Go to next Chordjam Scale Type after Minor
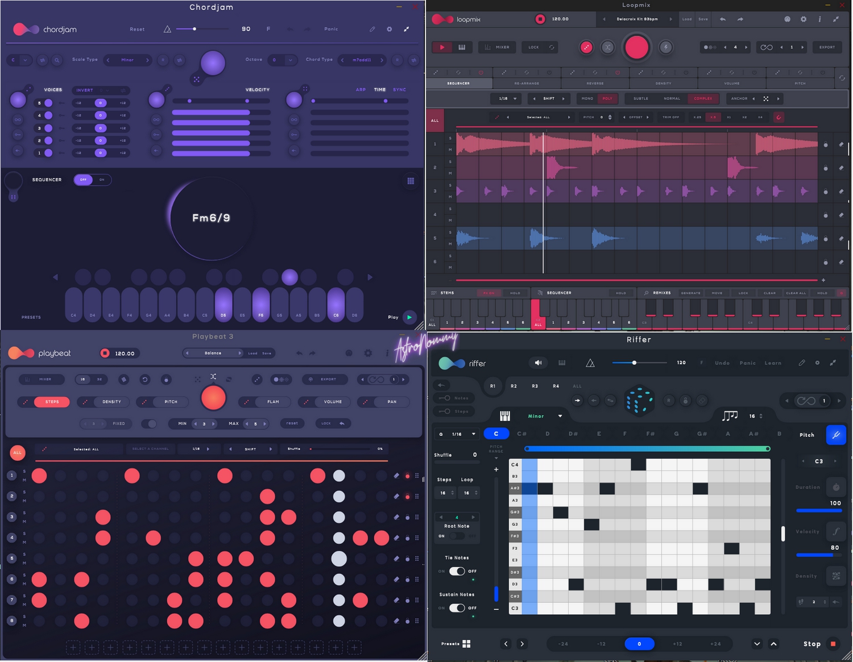 pyautogui.click(x=147, y=60)
